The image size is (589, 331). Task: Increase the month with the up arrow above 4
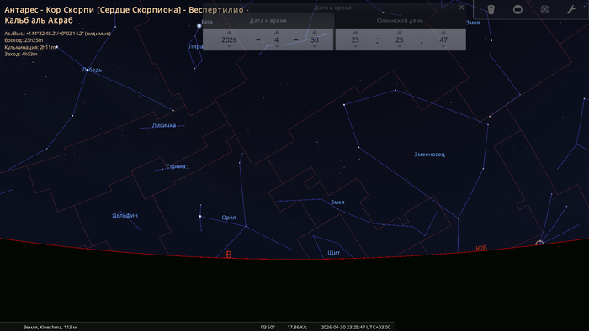[277, 32]
